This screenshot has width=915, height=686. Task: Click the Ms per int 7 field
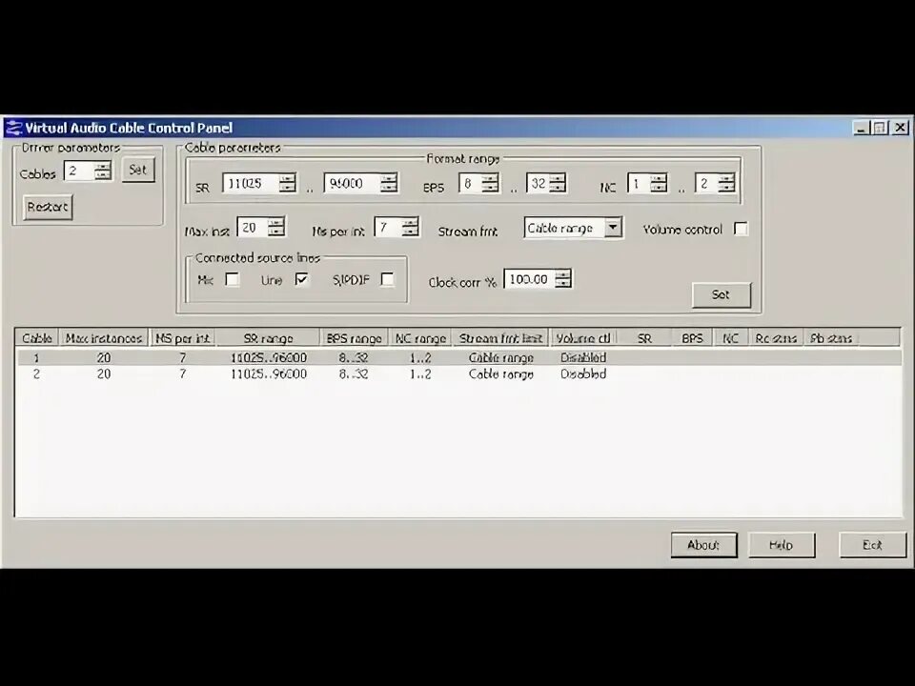[x=388, y=228]
